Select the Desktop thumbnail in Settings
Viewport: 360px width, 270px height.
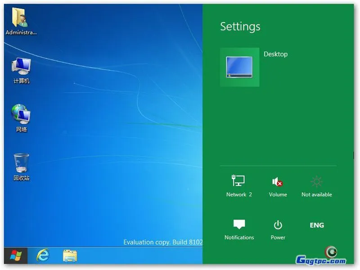239,67
